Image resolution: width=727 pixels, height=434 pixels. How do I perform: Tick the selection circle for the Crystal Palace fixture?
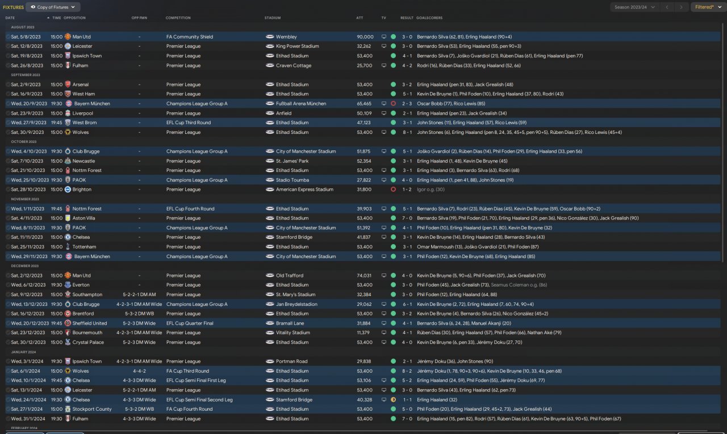pos(8,343)
